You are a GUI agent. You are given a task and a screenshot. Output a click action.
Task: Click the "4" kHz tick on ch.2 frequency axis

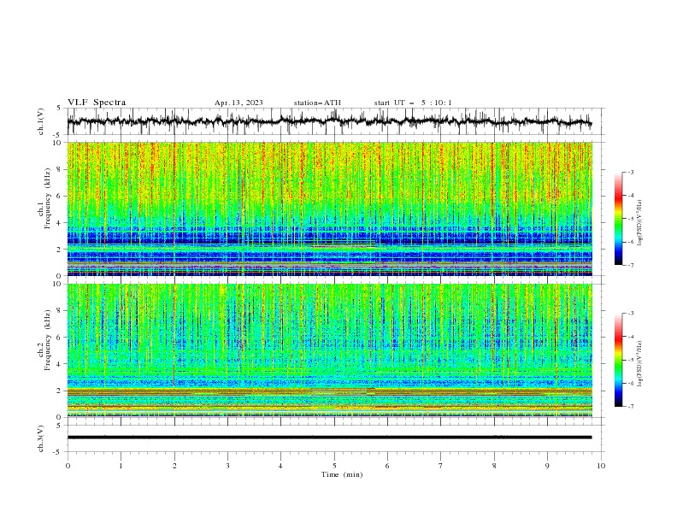[61, 364]
